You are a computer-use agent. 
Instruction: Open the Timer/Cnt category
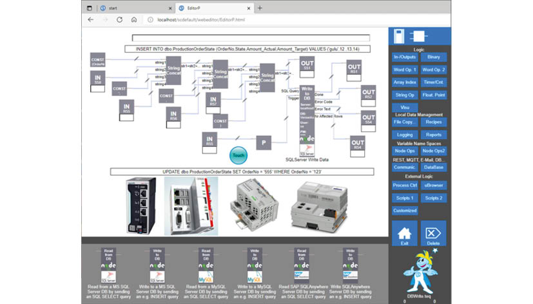click(434, 82)
